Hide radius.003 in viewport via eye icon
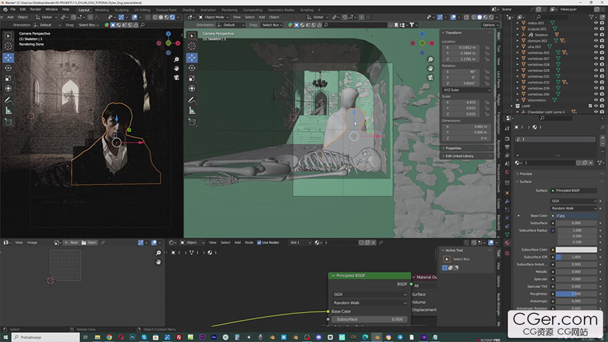The height and width of the screenshot is (342, 608). [596, 23]
